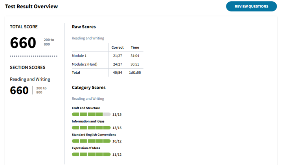Screen dimensions: 283x165
Task: Select the 30:51 time cell
Action: [x=135, y=64]
